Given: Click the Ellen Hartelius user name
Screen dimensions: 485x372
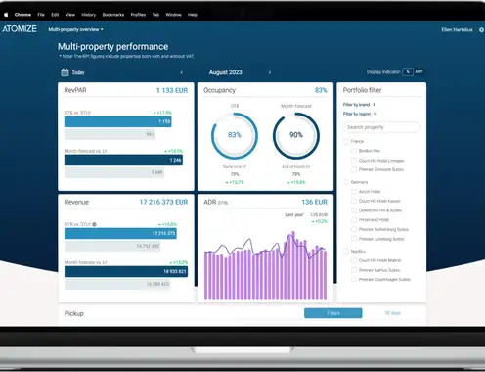Looking at the screenshot, I should point(457,29).
